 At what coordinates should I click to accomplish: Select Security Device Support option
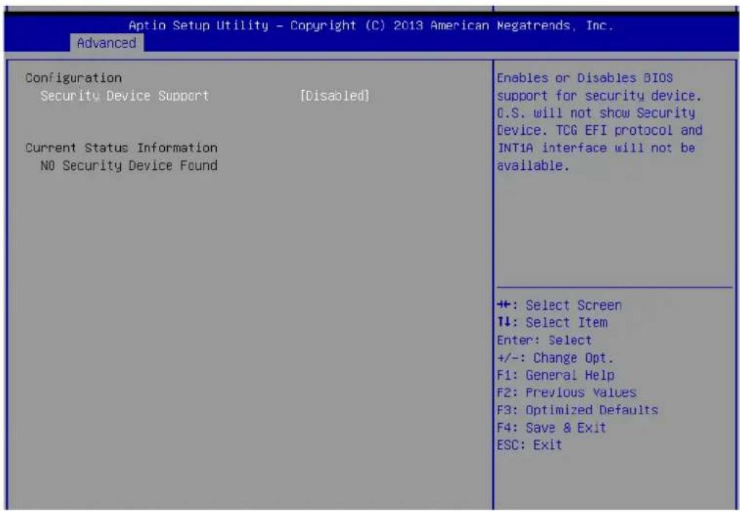(x=125, y=96)
